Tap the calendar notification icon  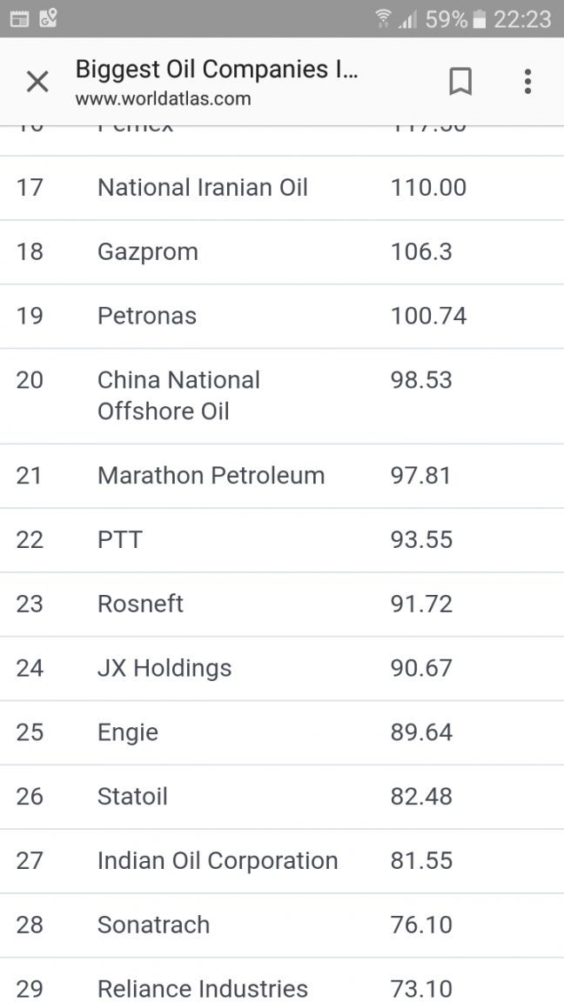[x=19, y=18]
